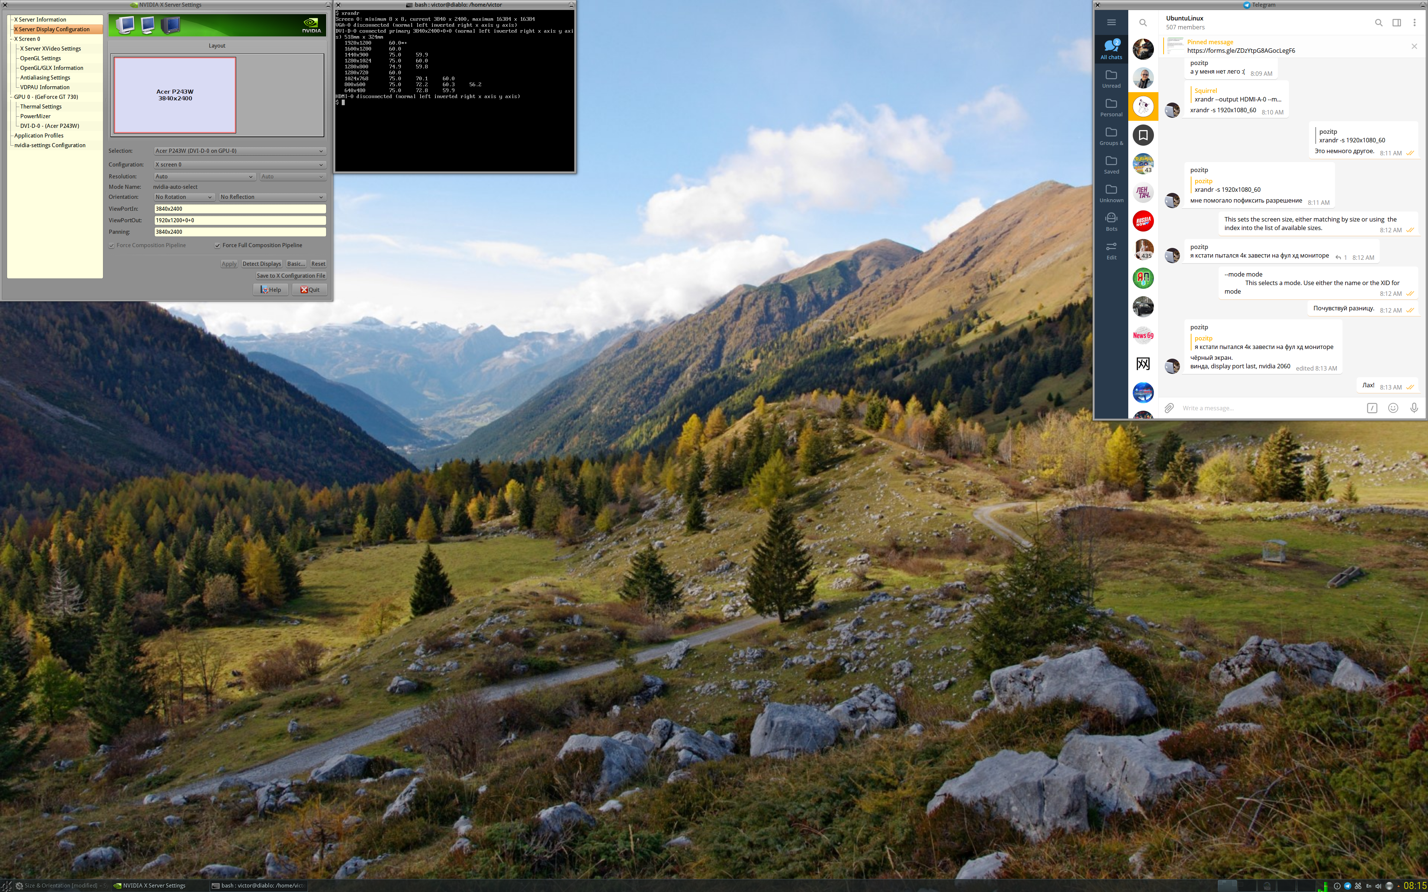Viewport: 1428px width, 892px height.
Task: Open the pinned forms.gle link
Action: click(1241, 51)
